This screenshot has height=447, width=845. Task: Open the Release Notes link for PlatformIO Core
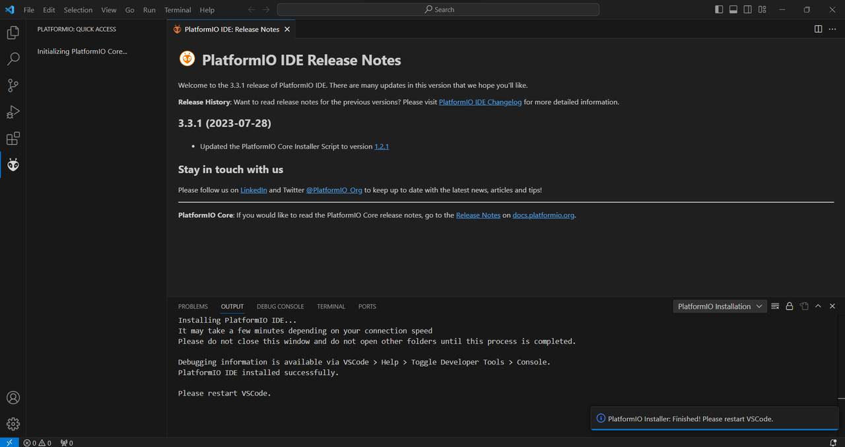point(478,215)
